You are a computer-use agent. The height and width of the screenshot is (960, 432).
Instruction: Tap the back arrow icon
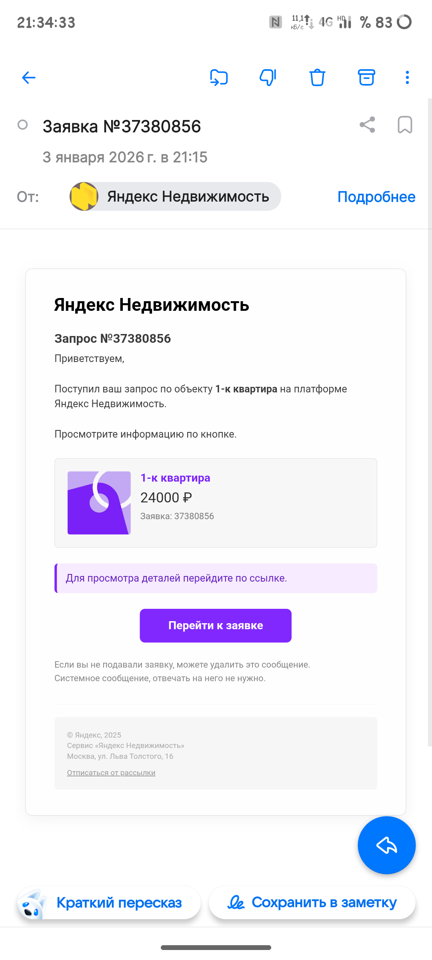point(29,78)
